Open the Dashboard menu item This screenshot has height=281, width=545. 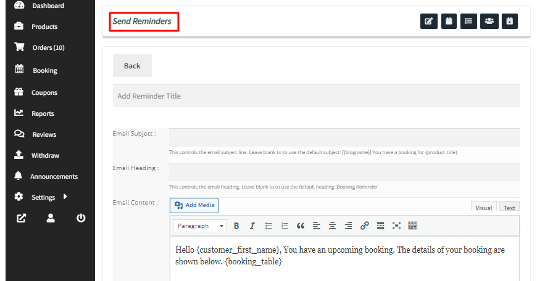pos(48,6)
